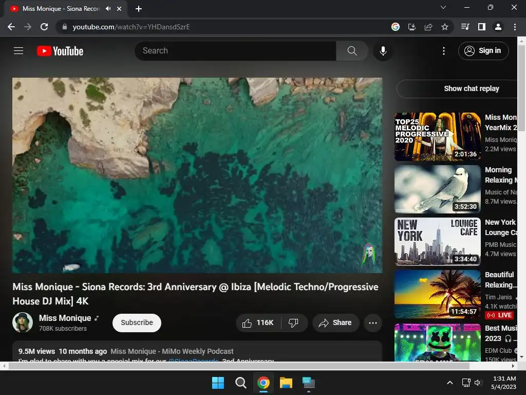Viewport: 526px width, 395px height.
Task: Subscribe to Miss Monique channel
Action: click(x=137, y=323)
